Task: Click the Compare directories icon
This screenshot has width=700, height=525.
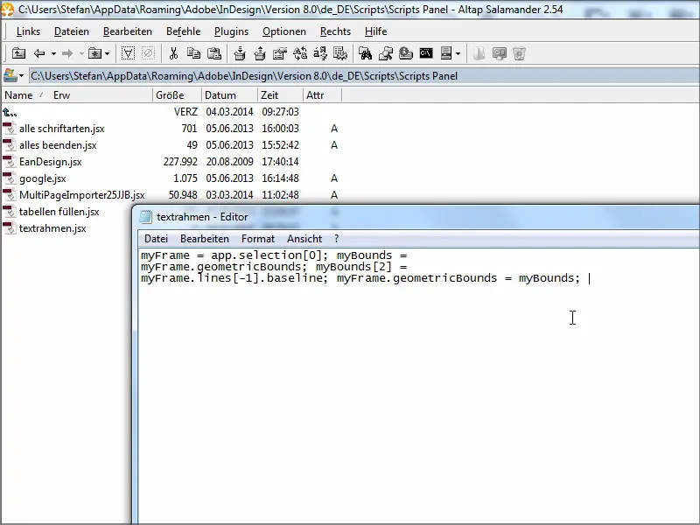Action: (300, 53)
